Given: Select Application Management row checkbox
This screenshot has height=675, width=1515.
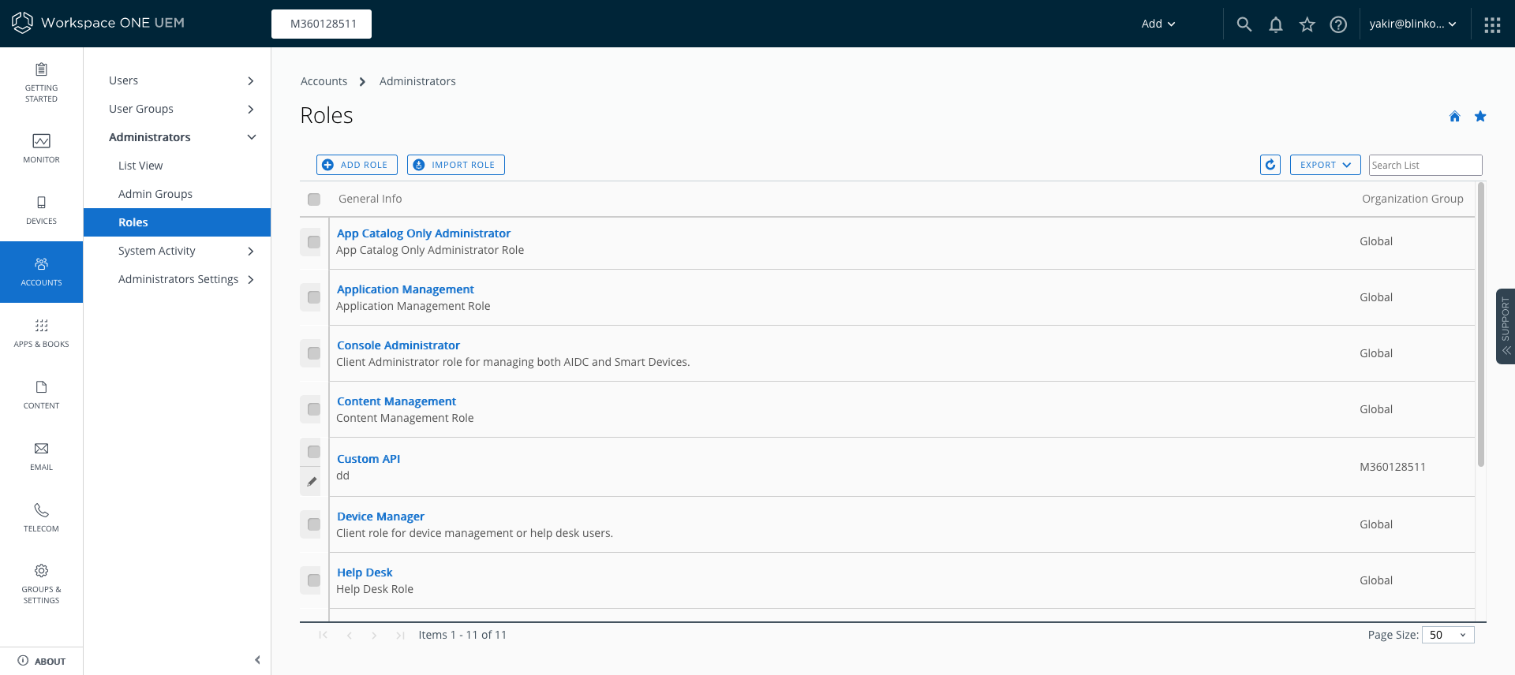Looking at the screenshot, I should pos(314,297).
